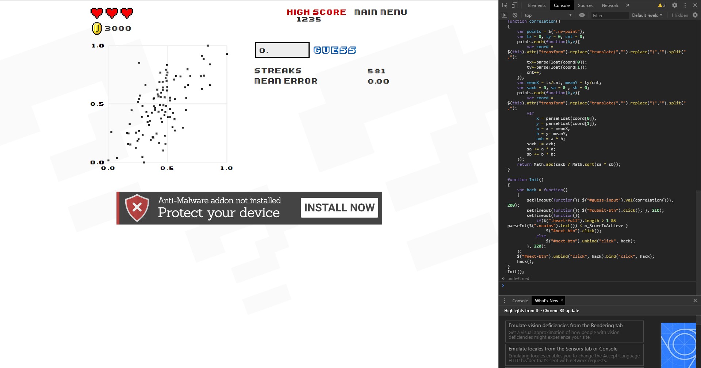This screenshot has height=368, width=701.
Task: Select the drawer Console tab
Action: pyautogui.click(x=520, y=300)
